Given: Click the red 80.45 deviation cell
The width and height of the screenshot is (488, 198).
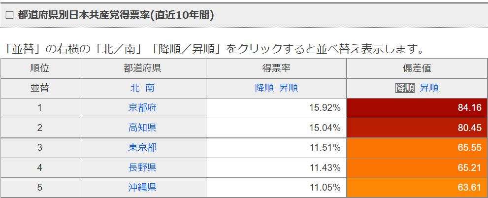Looking at the screenshot, I should click(417, 128).
